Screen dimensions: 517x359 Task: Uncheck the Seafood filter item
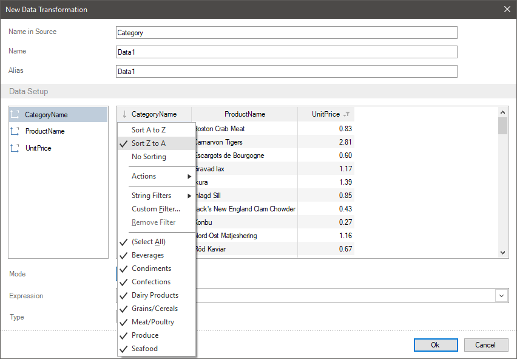click(x=144, y=349)
